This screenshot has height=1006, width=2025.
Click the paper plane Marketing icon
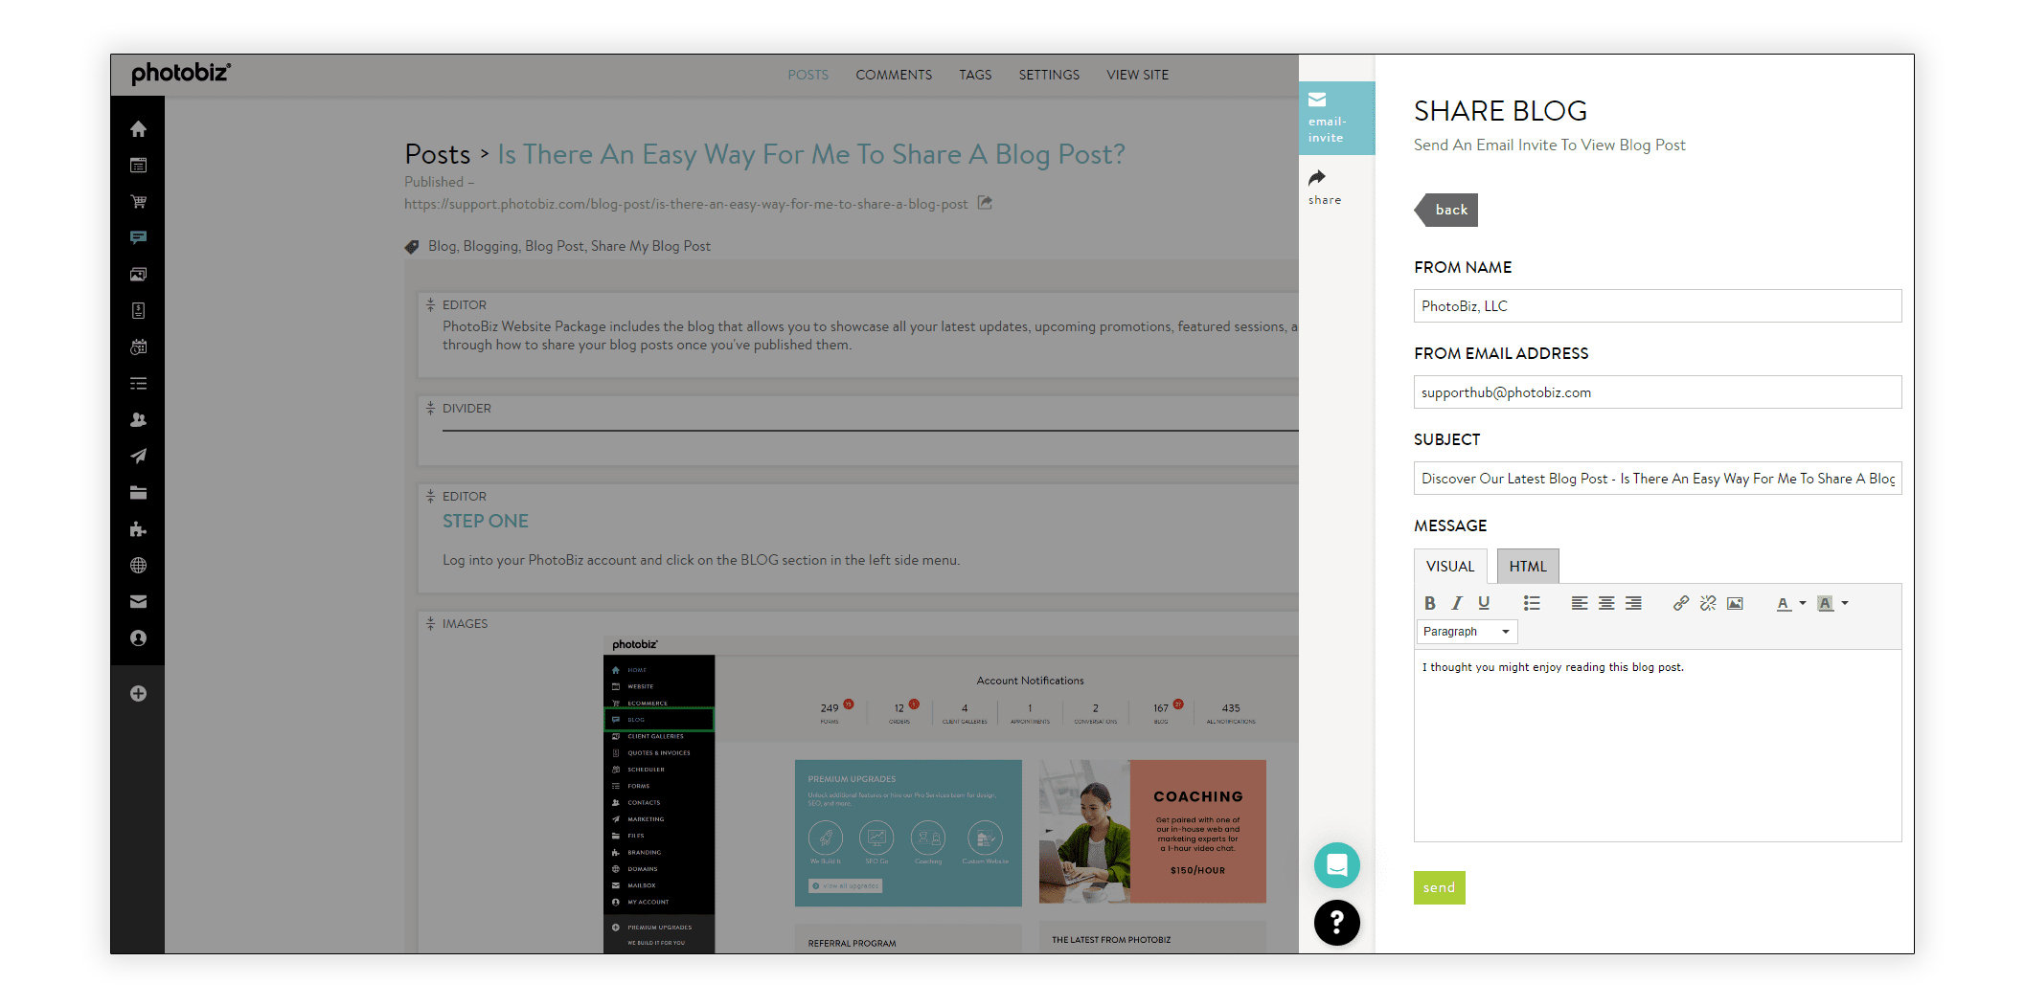coord(138,456)
